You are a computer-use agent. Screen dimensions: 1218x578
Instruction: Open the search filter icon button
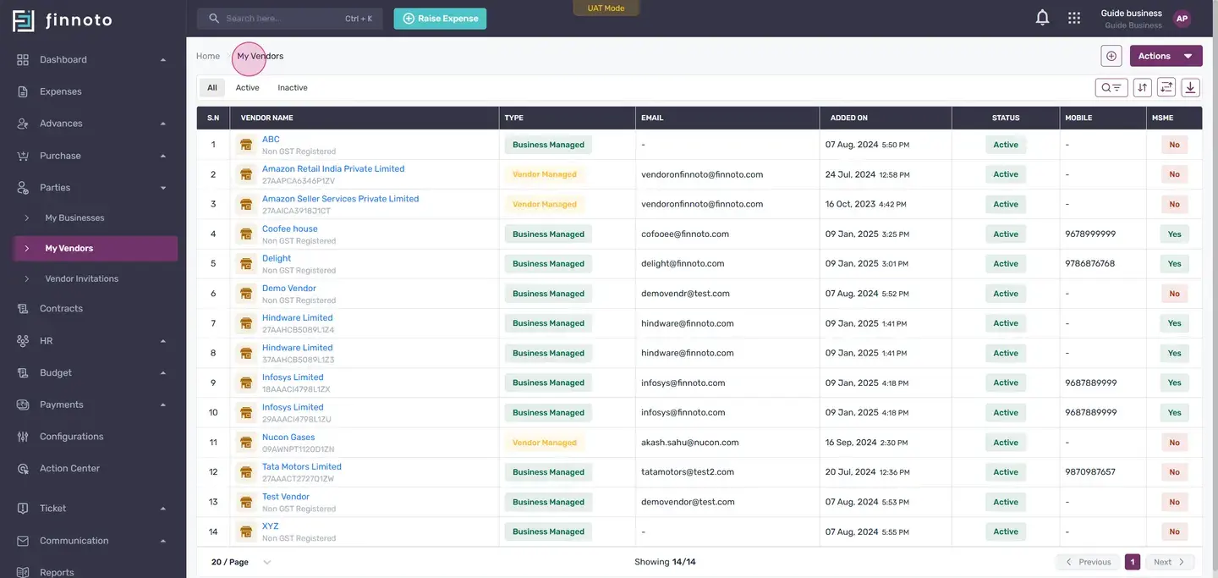[x=1111, y=87]
